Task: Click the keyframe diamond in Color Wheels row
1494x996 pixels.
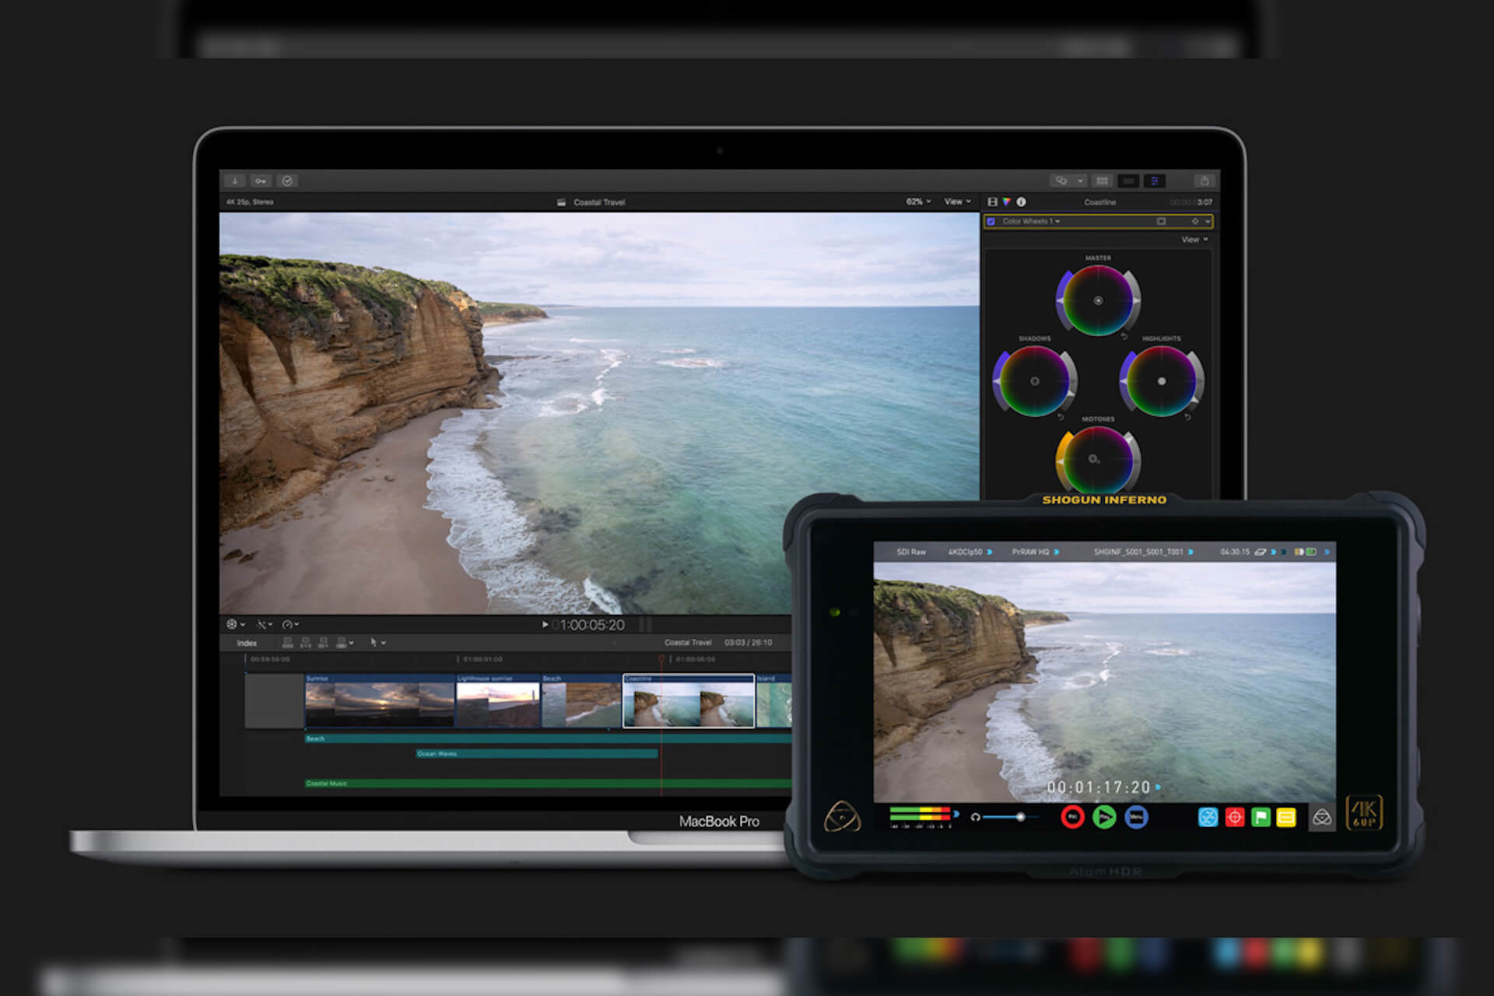Action: 1195,222
